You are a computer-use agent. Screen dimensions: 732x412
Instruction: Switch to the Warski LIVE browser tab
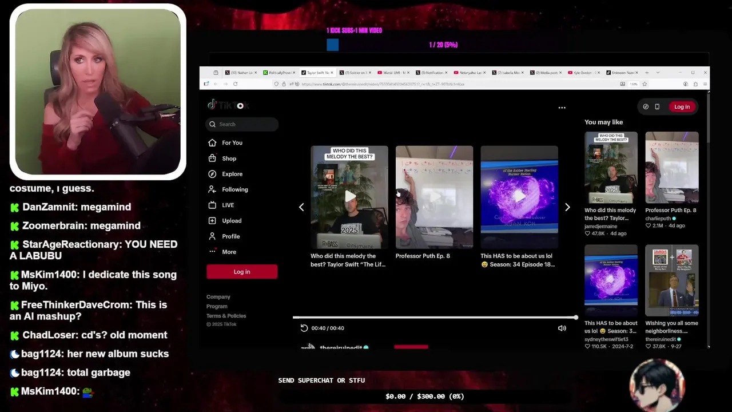click(394, 73)
